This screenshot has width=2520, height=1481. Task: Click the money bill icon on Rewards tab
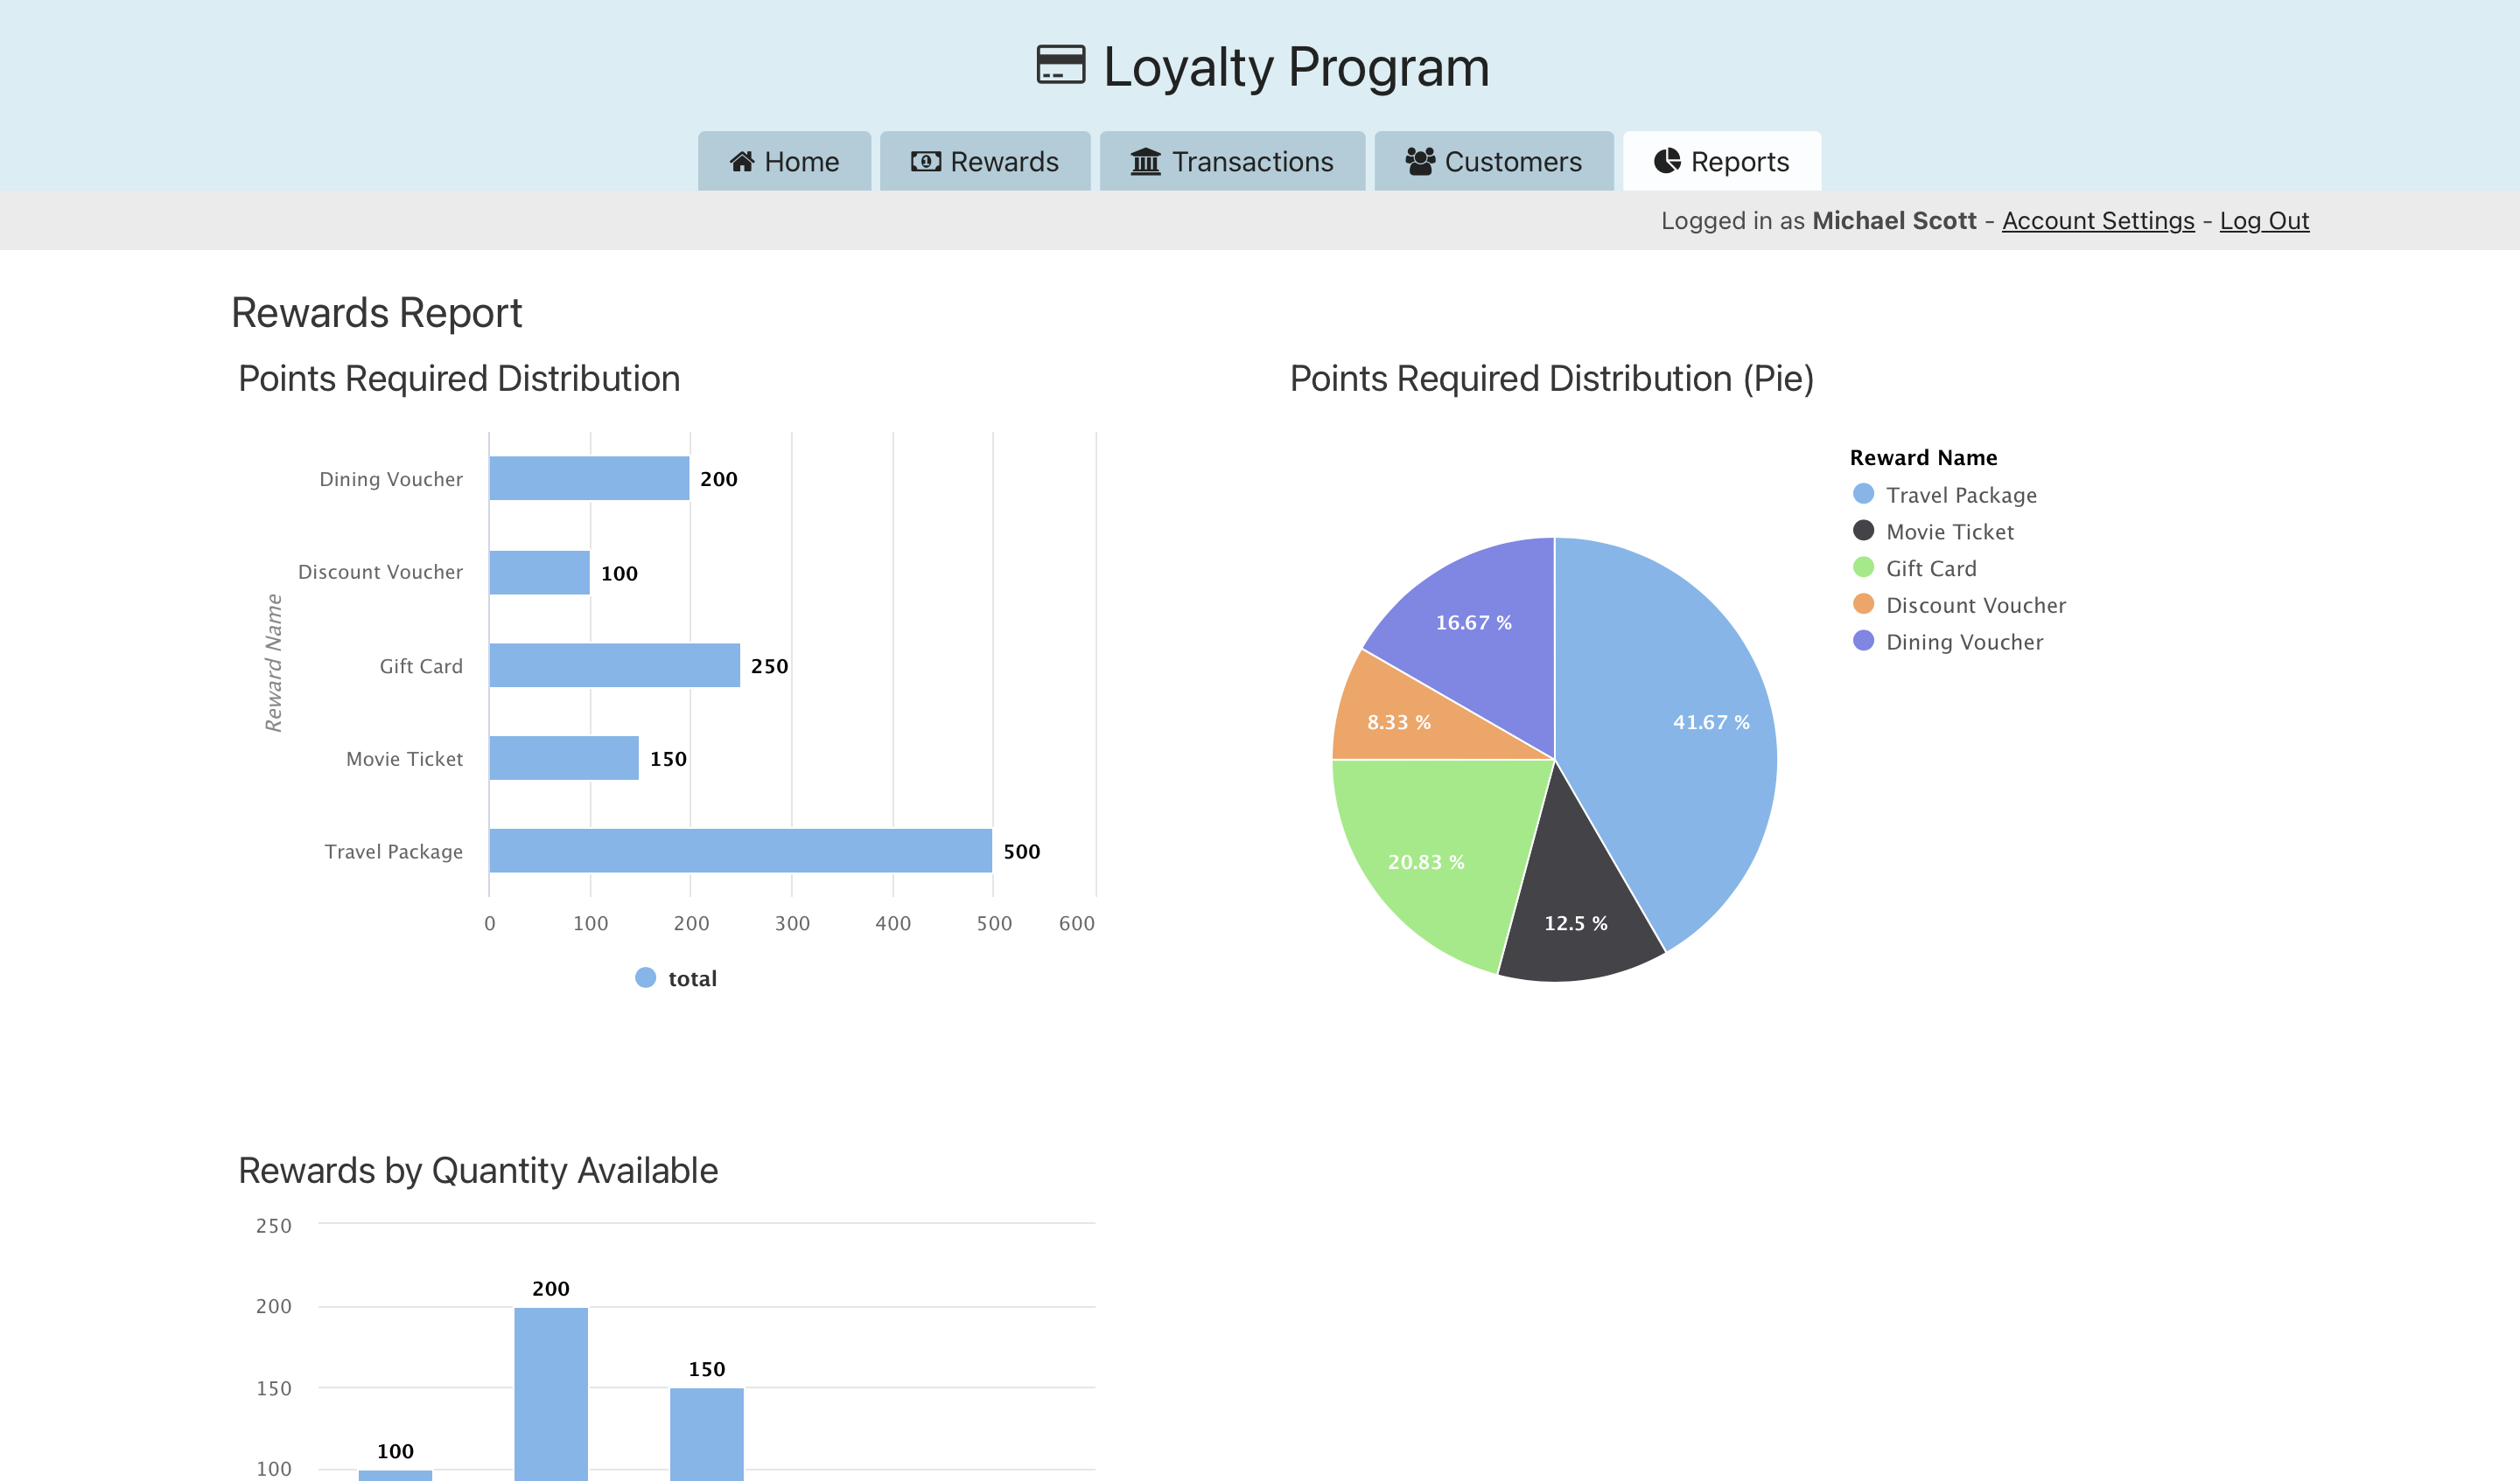point(925,162)
